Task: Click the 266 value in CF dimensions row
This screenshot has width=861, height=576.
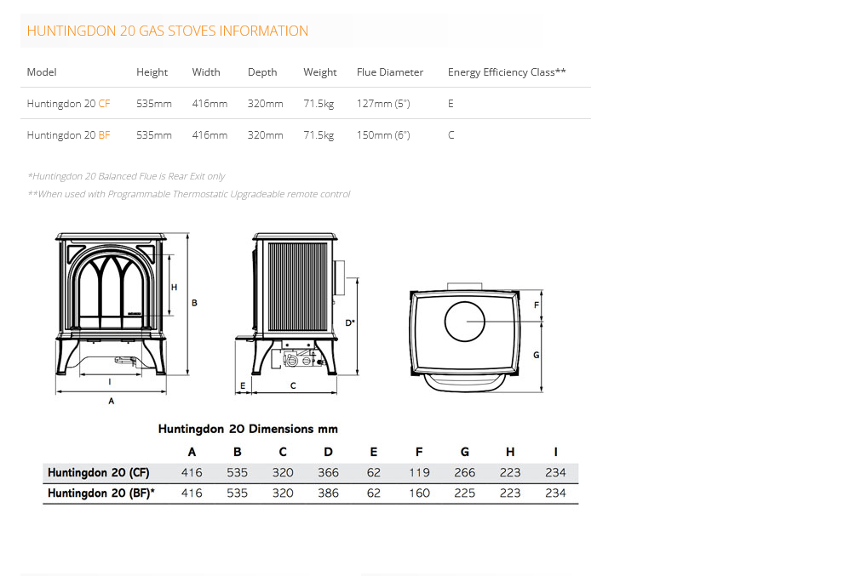Action: 464,473
